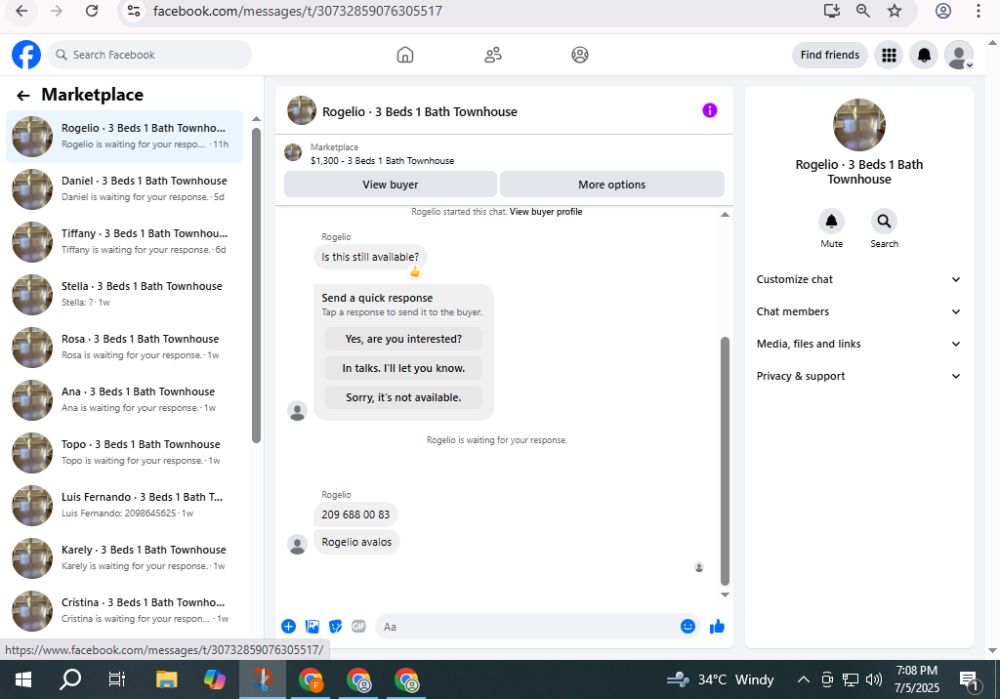Expand Media, files and links section

tap(859, 344)
